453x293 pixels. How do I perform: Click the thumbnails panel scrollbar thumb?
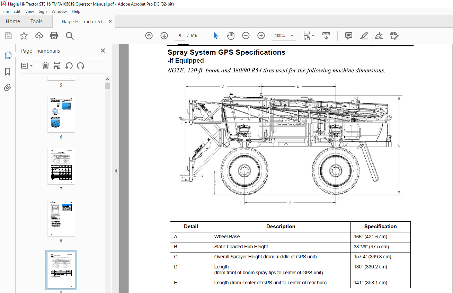coord(108,86)
